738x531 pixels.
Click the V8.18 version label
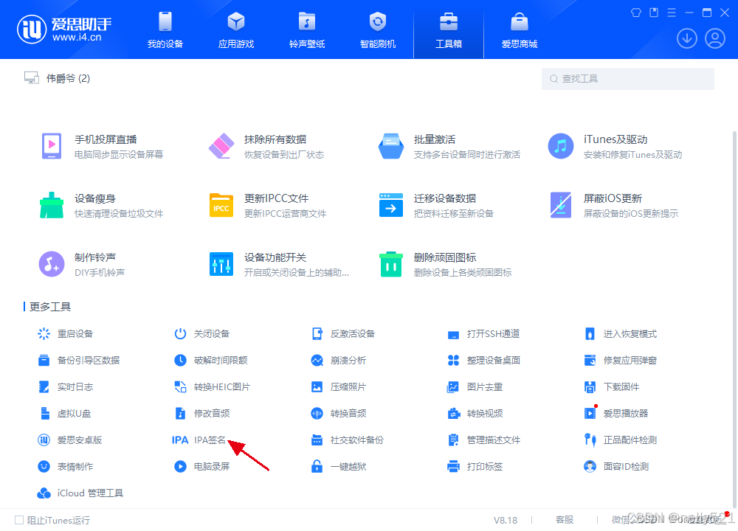pos(505,520)
